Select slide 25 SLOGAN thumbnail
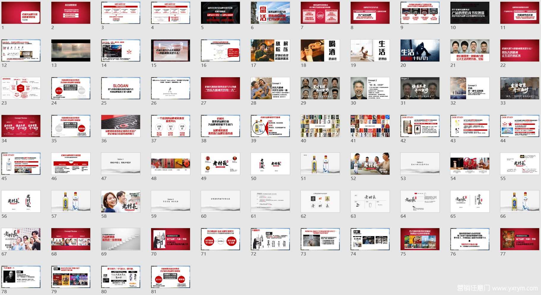This screenshot has height=295, width=541. 121,88
